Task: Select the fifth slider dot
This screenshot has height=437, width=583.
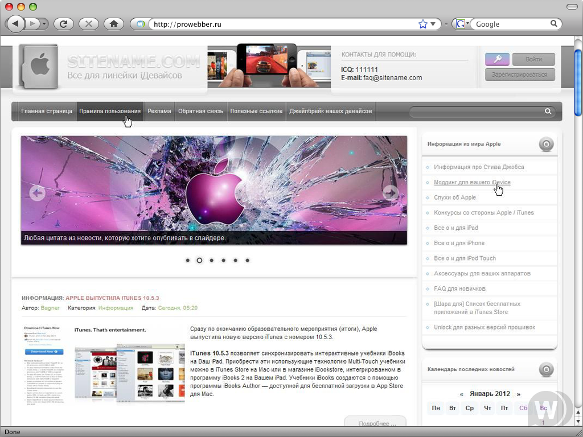Action: click(235, 261)
